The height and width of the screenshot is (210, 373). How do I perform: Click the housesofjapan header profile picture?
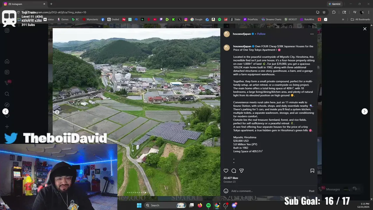pos(227,34)
